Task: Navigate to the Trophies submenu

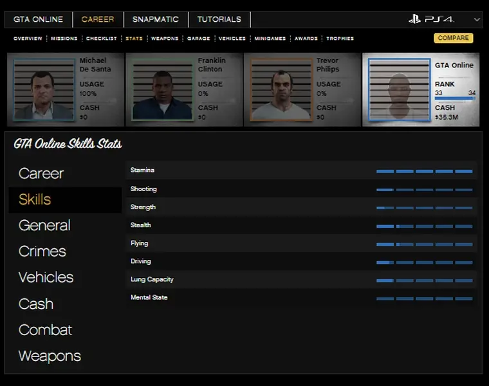Action: pyautogui.click(x=340, y=39)
